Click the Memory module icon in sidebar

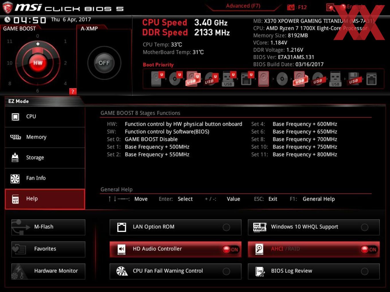[15, 137]
